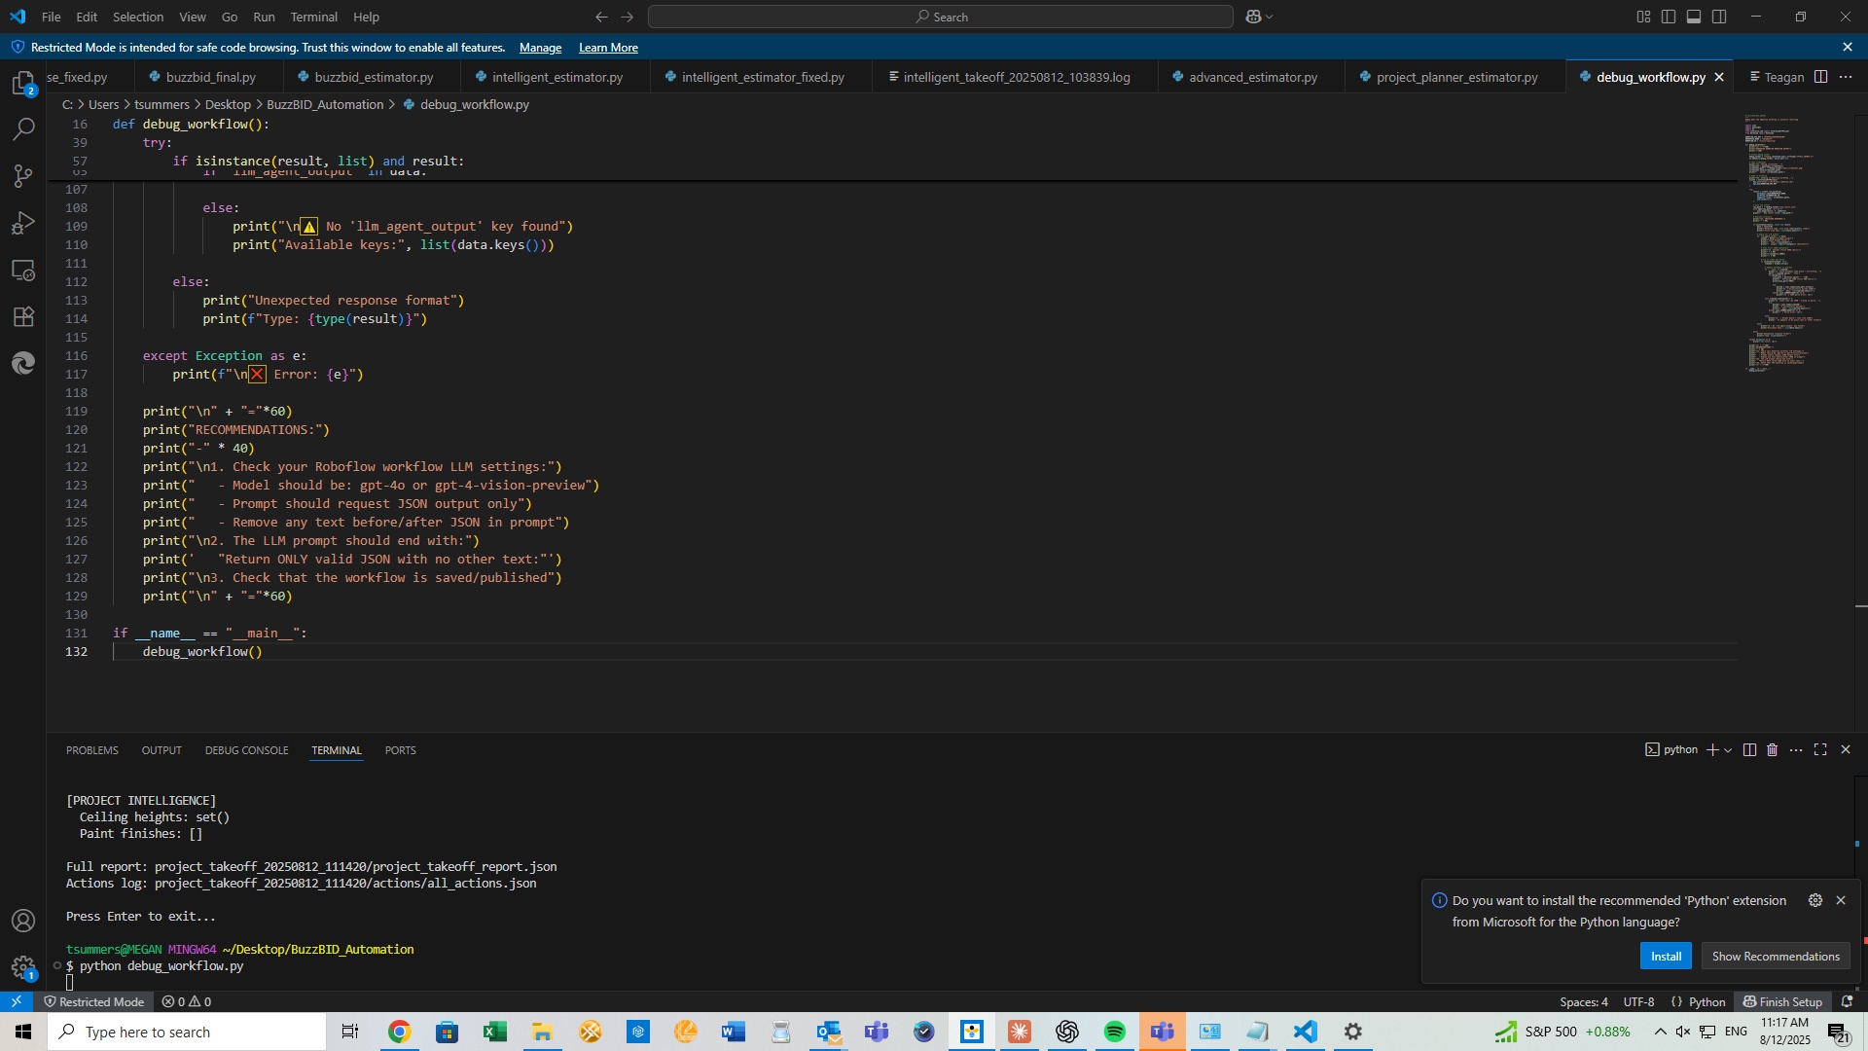
Task: Open notification settings gear for Python extension
Action: pos(1815,900)
